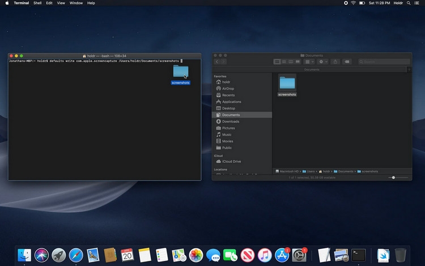Switch Finder to gallery view
The image size is (425, 266).
[297, 62]
